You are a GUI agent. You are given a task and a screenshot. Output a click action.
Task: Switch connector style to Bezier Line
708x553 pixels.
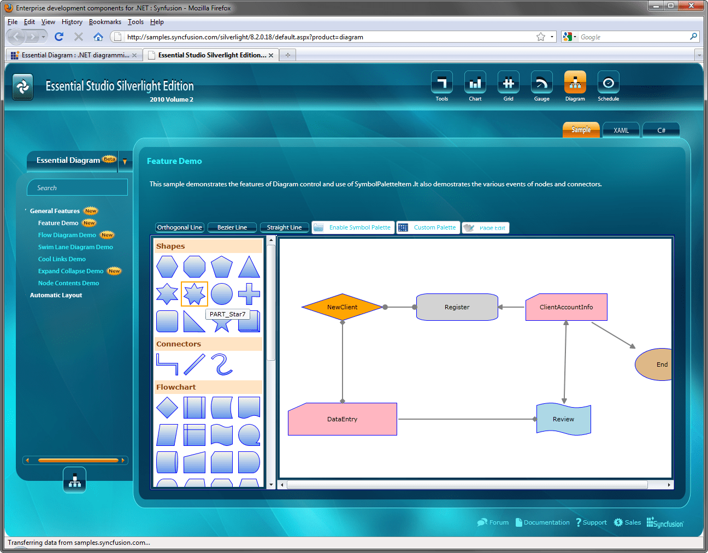pyautogui.click(x=232, y=227)
